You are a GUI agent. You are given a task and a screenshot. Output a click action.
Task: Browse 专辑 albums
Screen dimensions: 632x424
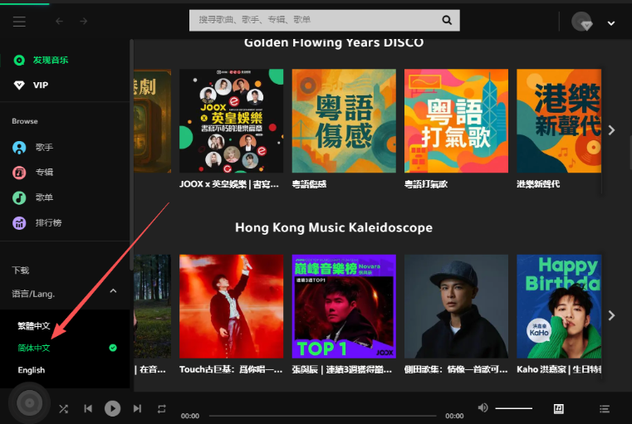click(44, 173)
